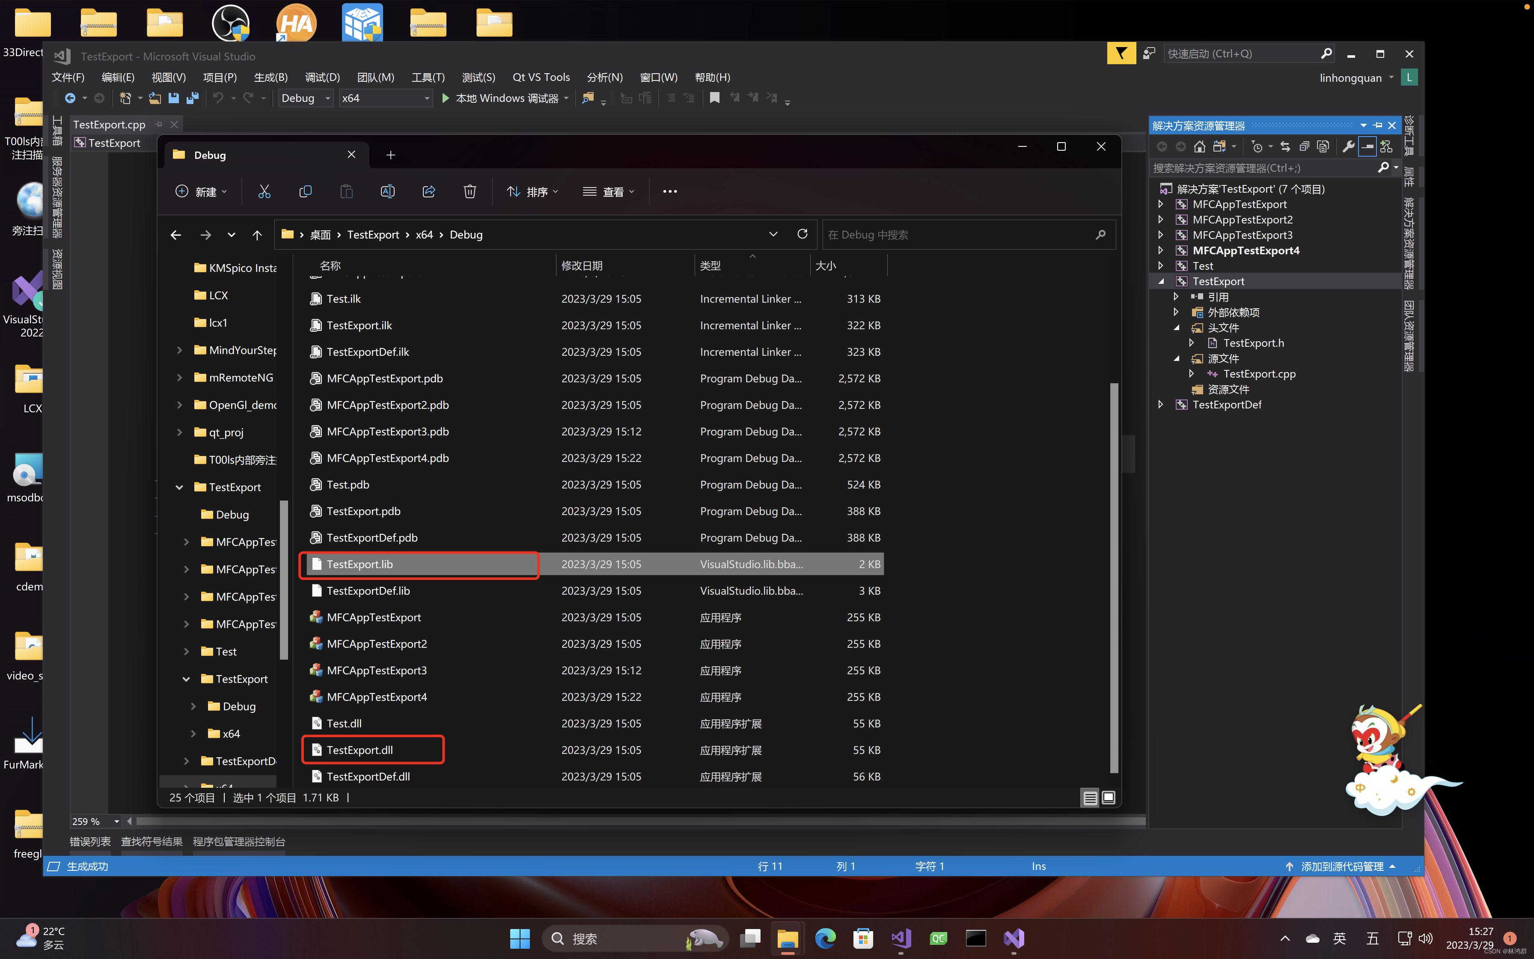Switch Explorer to large thumbnails view icon
The height and width of the screenshot is (959, 1534).
tap(1108, 798)
